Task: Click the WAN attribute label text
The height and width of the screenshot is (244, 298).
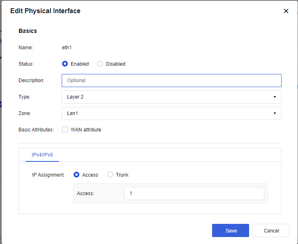Action: 86,130
